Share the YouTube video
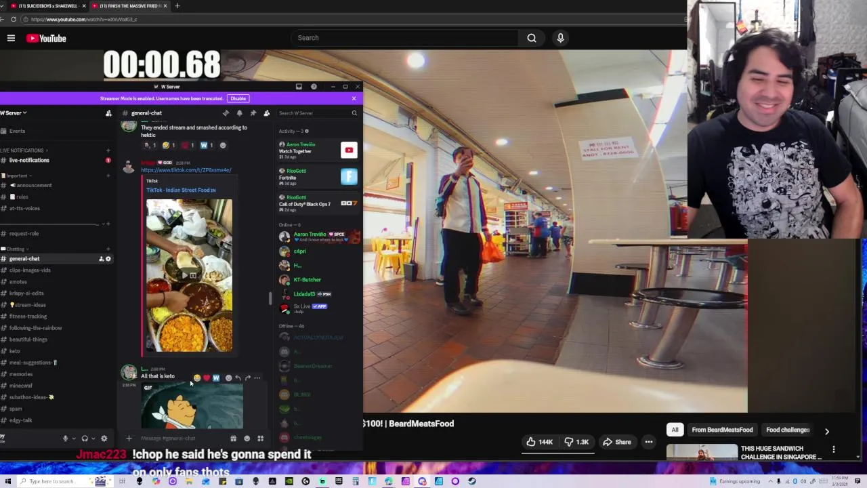867x488 pixels. [x=617, y=442]
